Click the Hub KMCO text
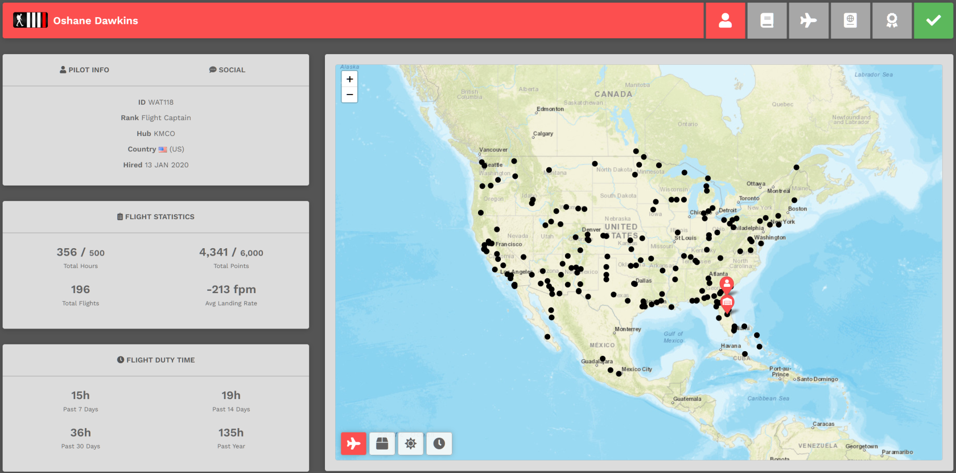The width and height of the screenshot is (956, 473). tap(156, 134)
